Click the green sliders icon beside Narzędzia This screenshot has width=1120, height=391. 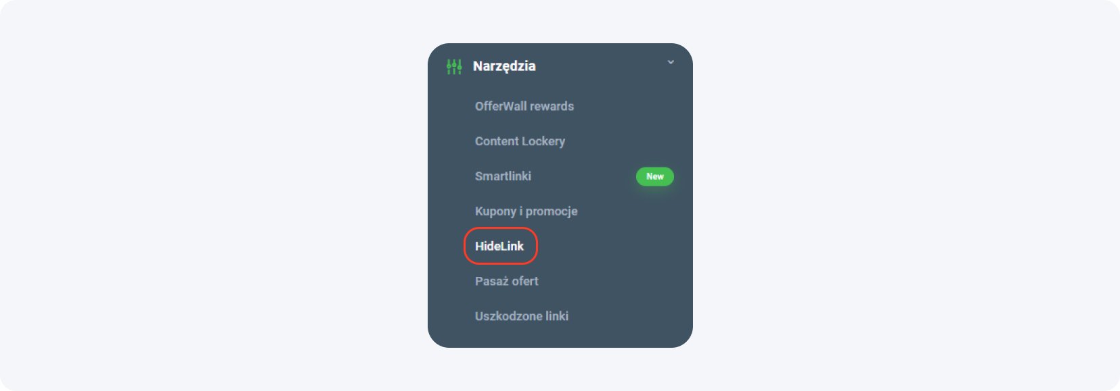click(454, 66)
